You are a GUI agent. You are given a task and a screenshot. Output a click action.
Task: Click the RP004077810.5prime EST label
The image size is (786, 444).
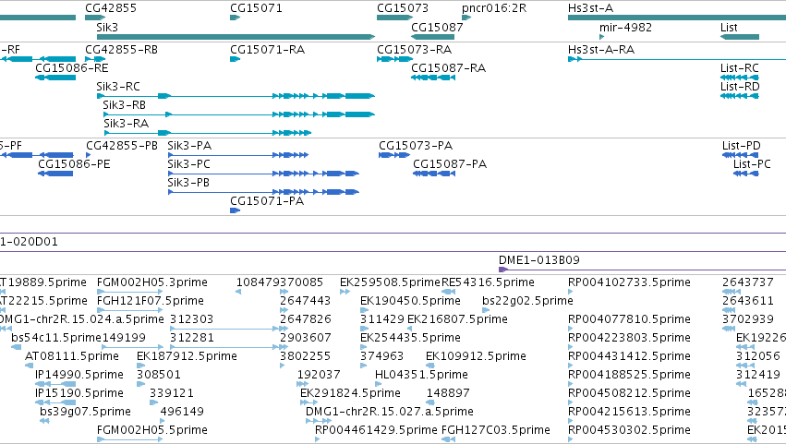point(629,319)
